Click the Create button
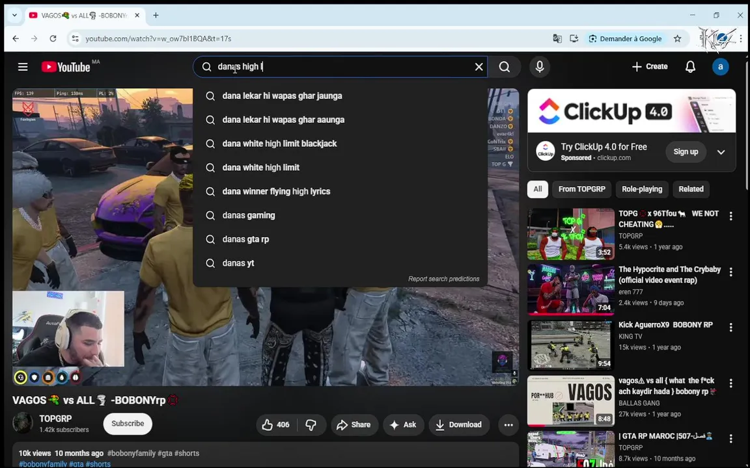 coord(650,67)
